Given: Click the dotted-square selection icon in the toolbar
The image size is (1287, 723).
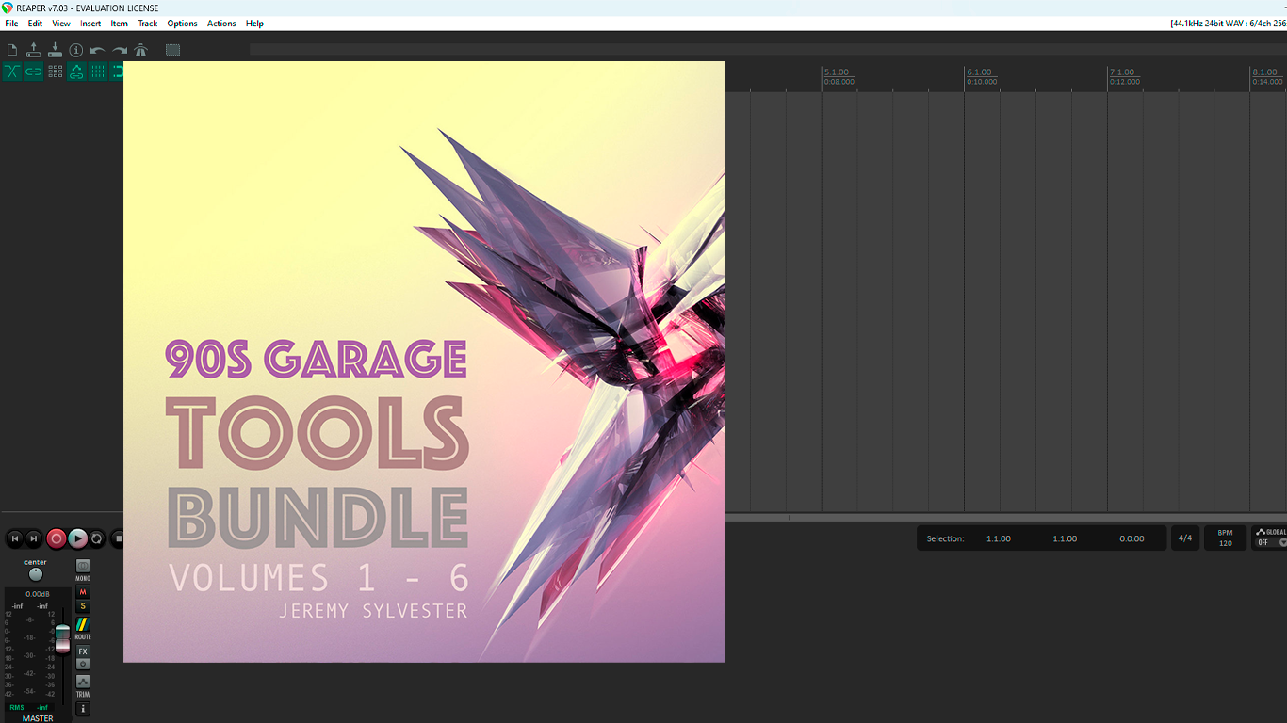Looking at the screenshot, I should click(x=172, y=50).
